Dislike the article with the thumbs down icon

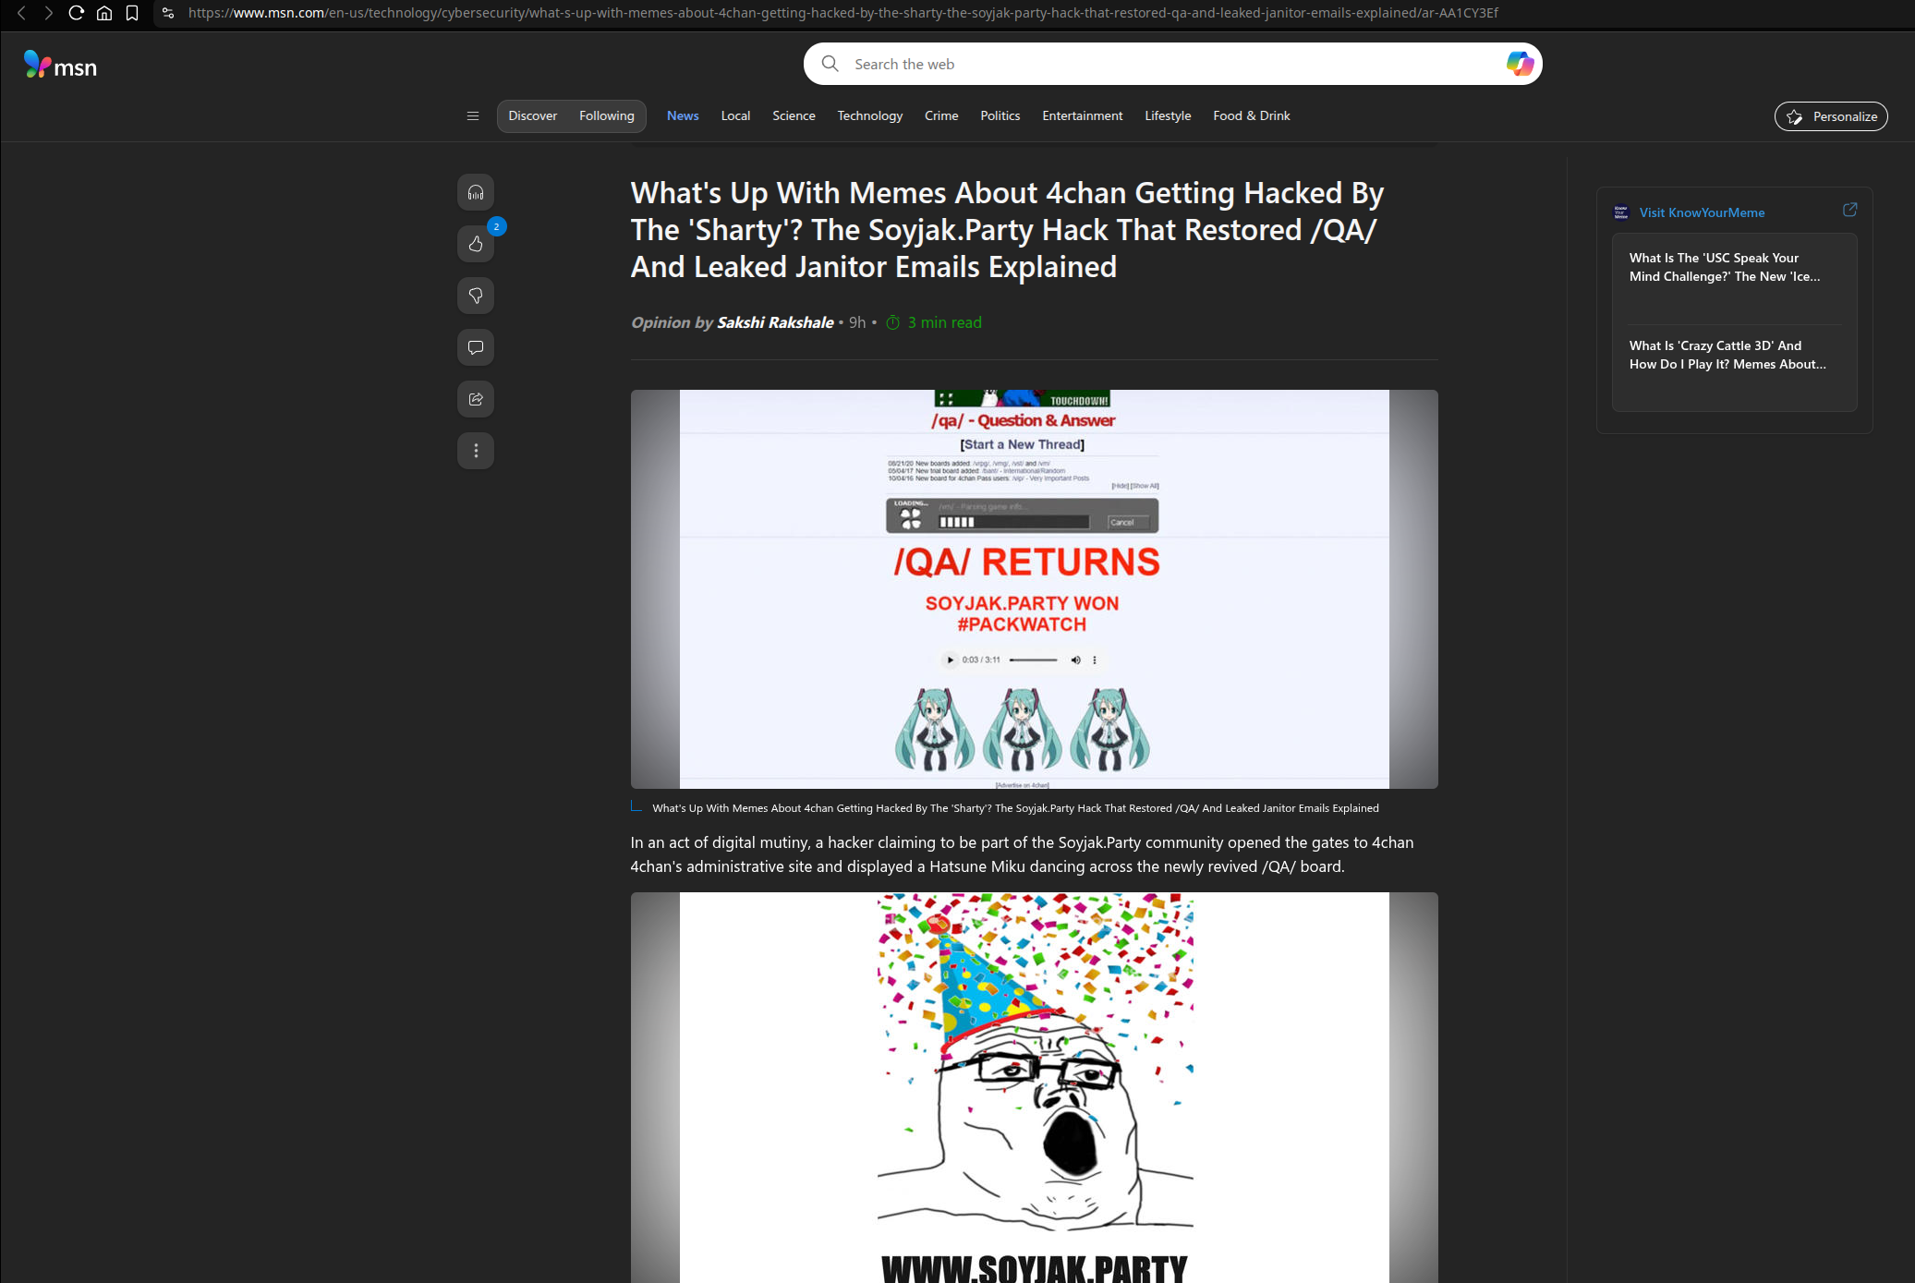click(x=476, y=296)
